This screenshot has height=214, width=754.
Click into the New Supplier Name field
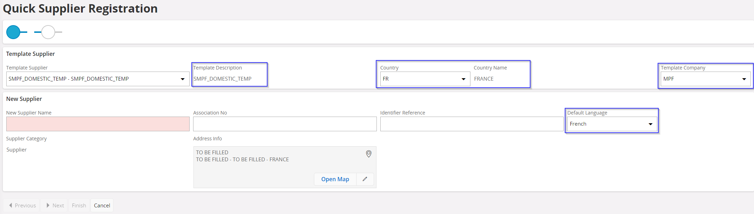(x=98, y=124)
